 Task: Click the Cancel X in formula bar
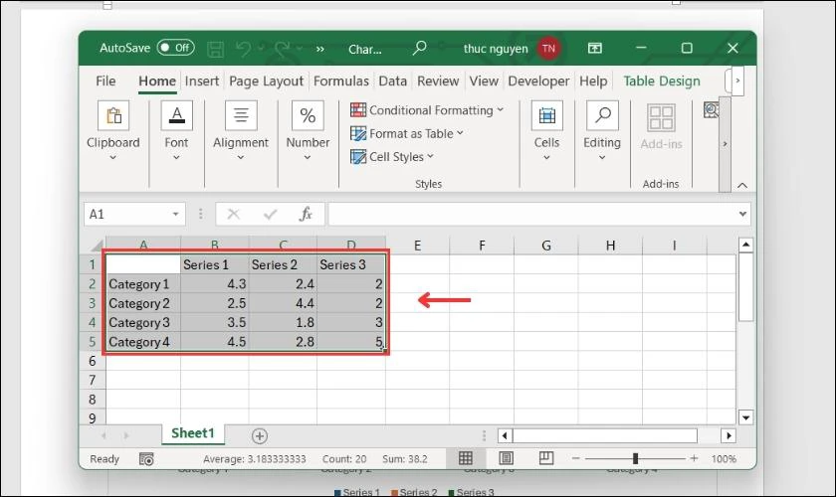(234, 214)
